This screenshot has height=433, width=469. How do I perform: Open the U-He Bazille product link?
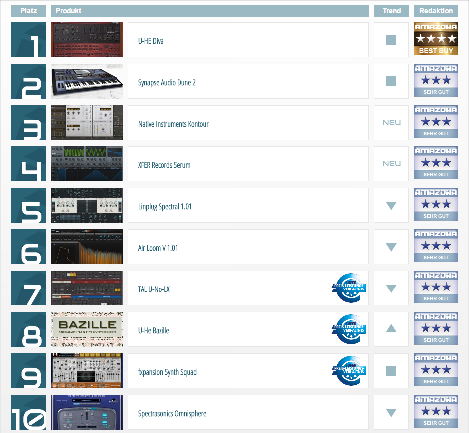(153, 330)
